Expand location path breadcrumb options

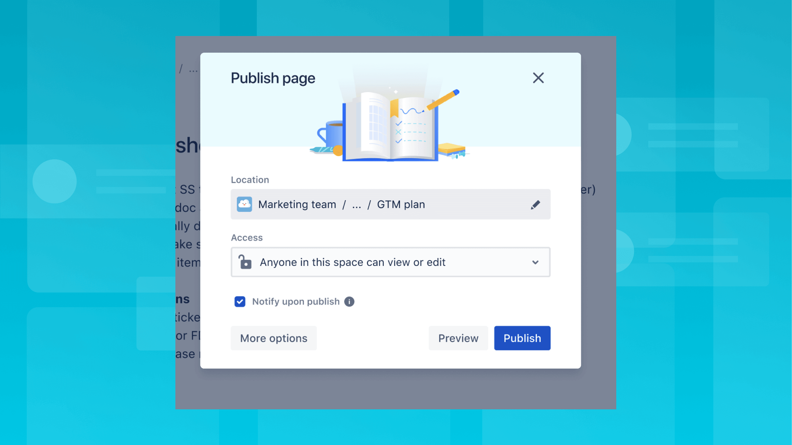click(356, 204)
